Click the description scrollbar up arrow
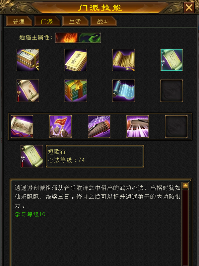199x266 pixels. (x=185, y=186)
